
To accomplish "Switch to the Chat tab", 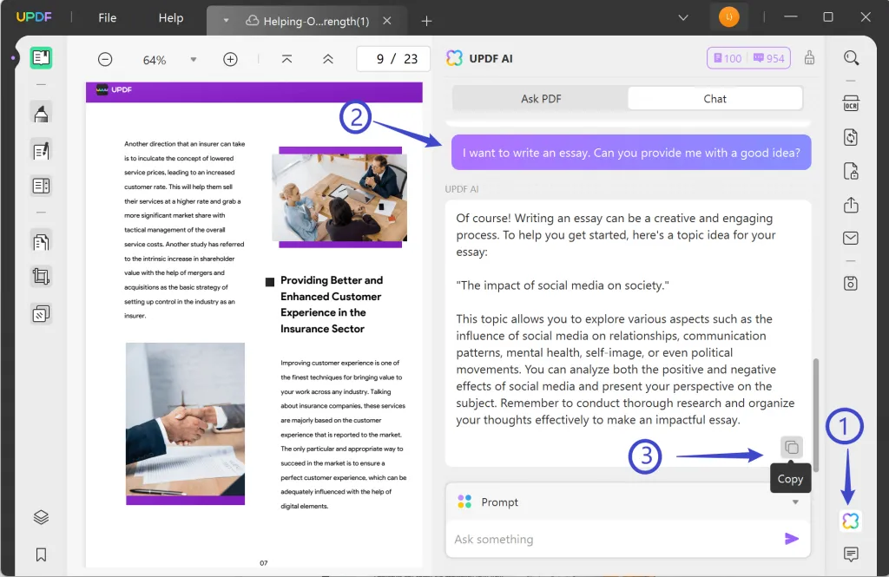I will (715, 99).
